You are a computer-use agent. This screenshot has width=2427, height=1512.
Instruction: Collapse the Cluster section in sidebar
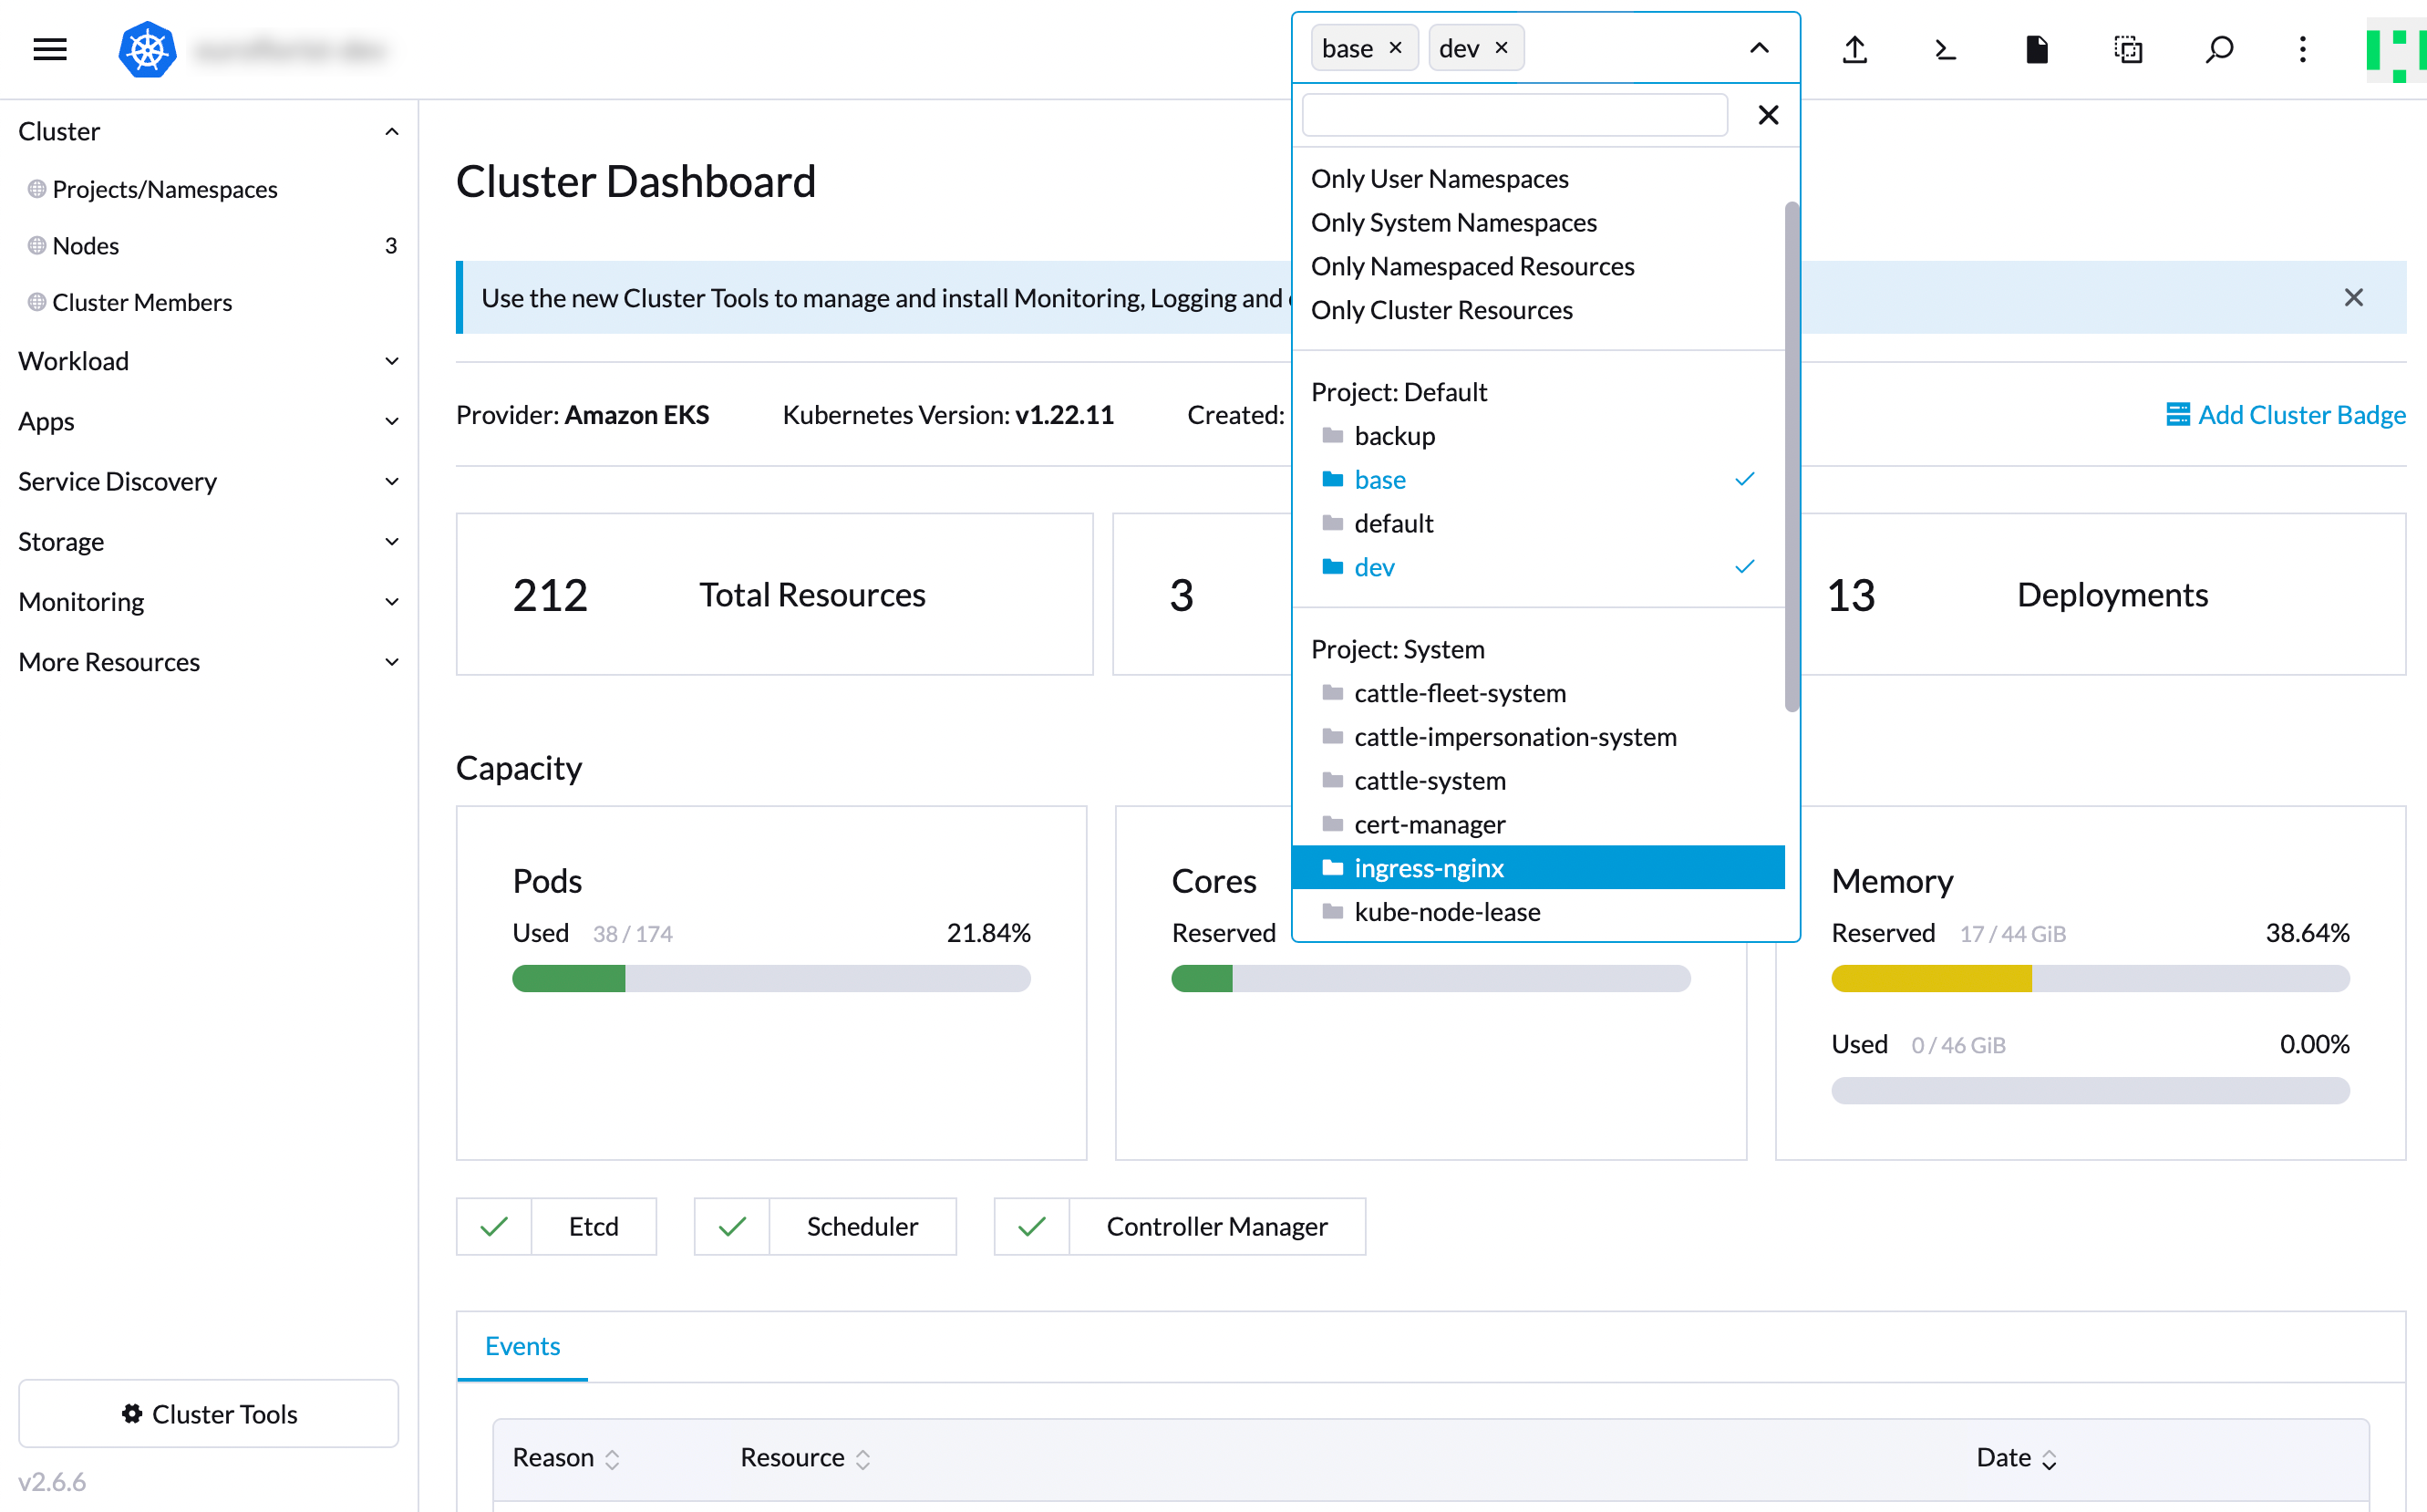click(x=392, y=130)
